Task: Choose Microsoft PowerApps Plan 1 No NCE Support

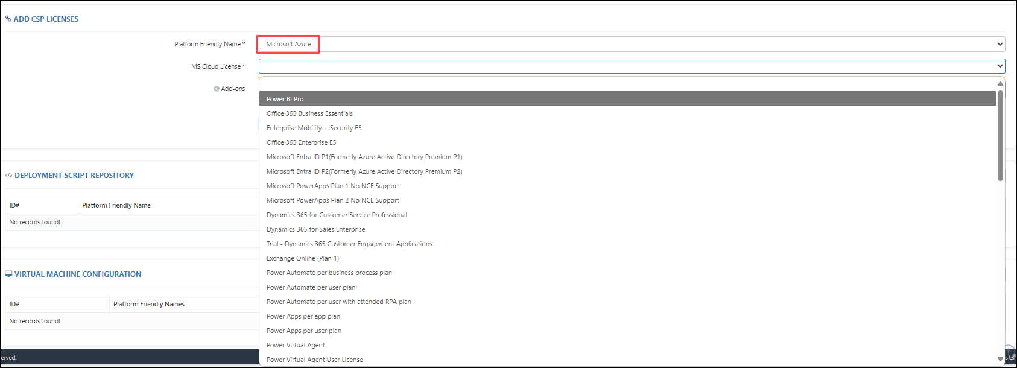Action: pos(627,186)
